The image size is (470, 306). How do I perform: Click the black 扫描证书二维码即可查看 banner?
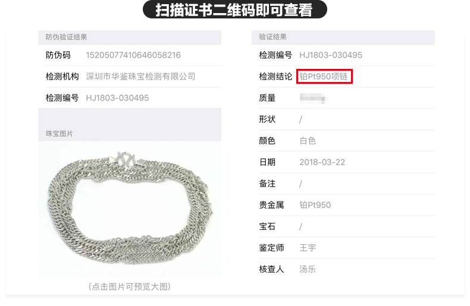[234, 10]
